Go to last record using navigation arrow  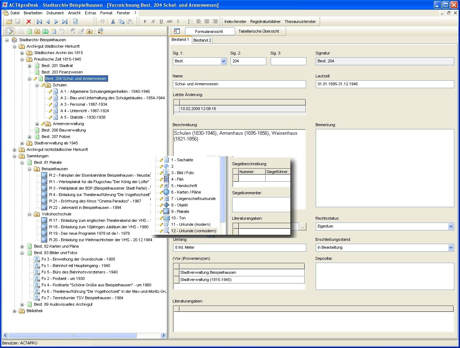tap(65, 22)
